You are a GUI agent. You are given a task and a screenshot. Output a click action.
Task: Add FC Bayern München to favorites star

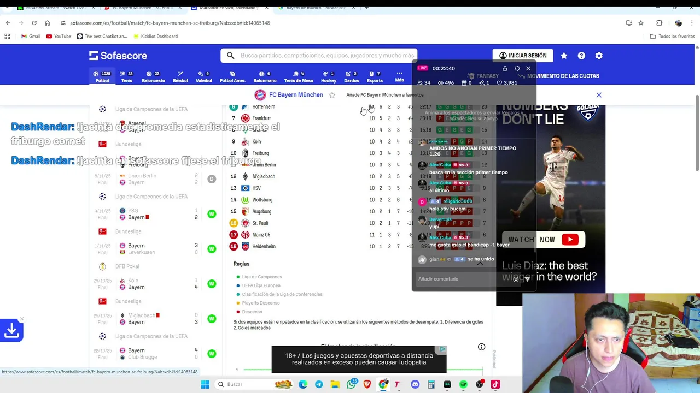(332, 94)
